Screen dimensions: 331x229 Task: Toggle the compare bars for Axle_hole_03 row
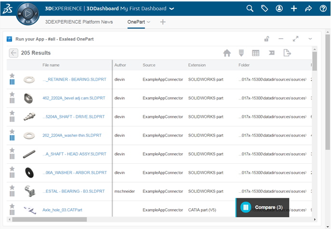click(x=12, y=212)
